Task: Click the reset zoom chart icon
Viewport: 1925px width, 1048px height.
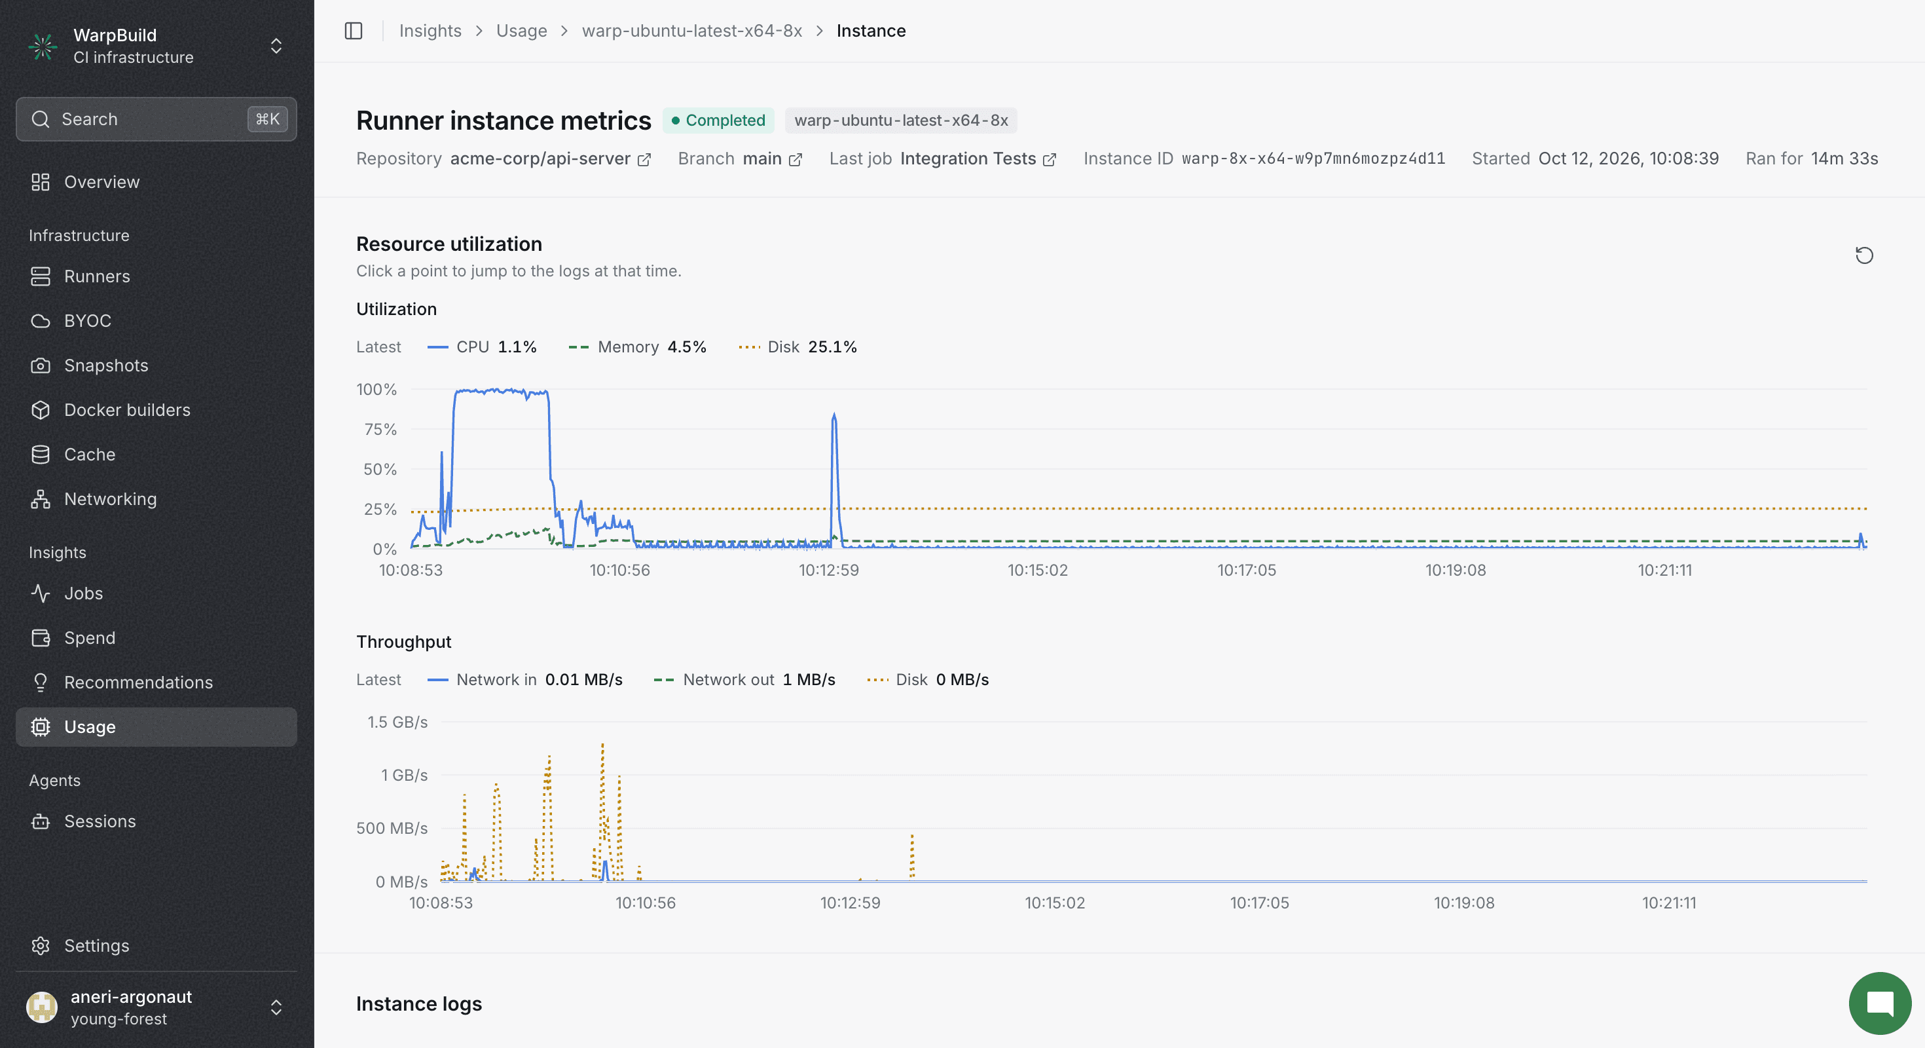Action: pos(1865,255)
